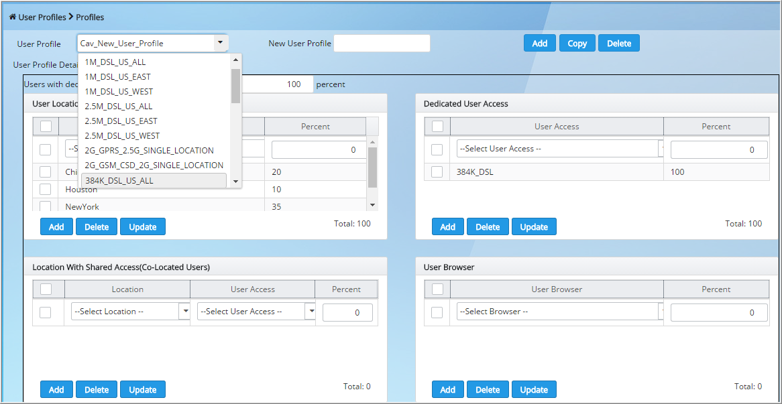Select 1M_DSL_US_EAST from profile list
Image resolution: width=782 pixels, height=404 pixels.
(x=118, y=77)
